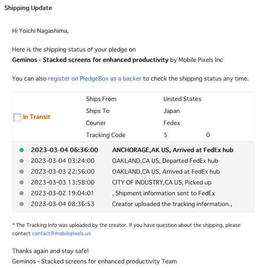
Task: Open the register on PledgeBox as a backer link
Action: click(x=95, y=78)
